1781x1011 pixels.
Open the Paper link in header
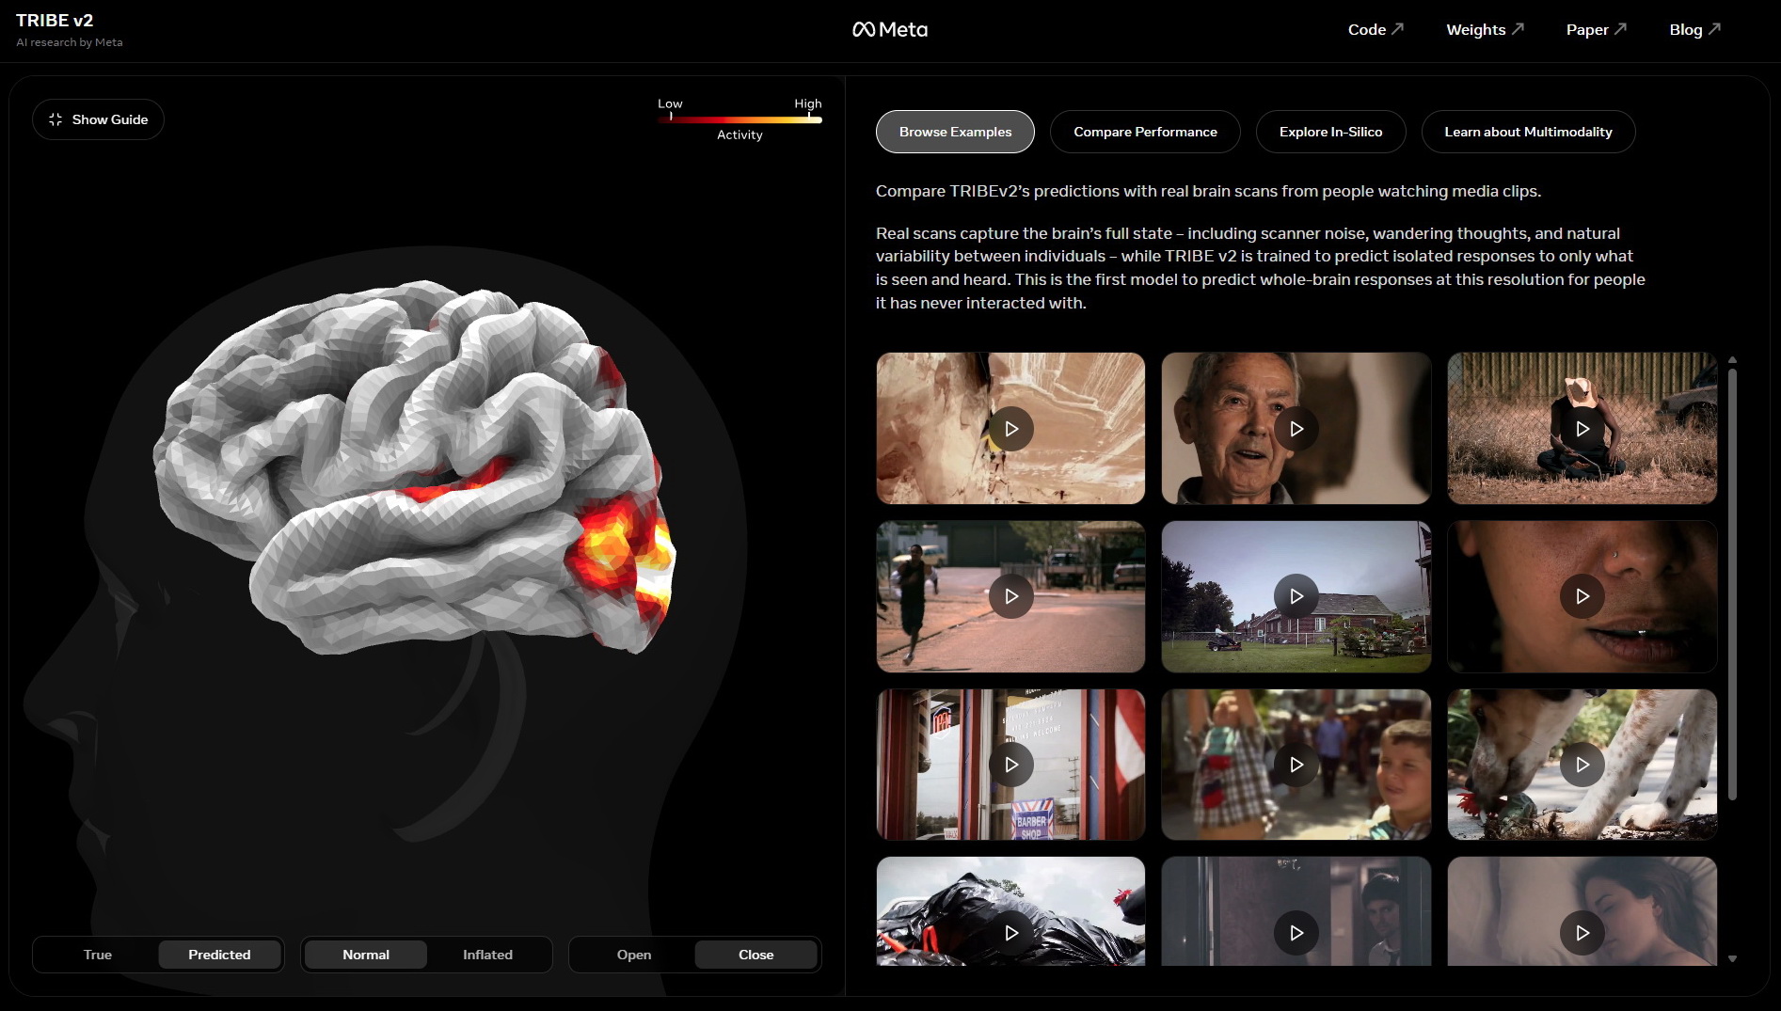tap(1596, 30)
